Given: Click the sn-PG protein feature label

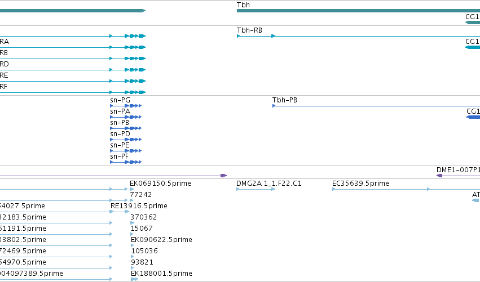Looking at the screenshot, I should pos(120,100).
